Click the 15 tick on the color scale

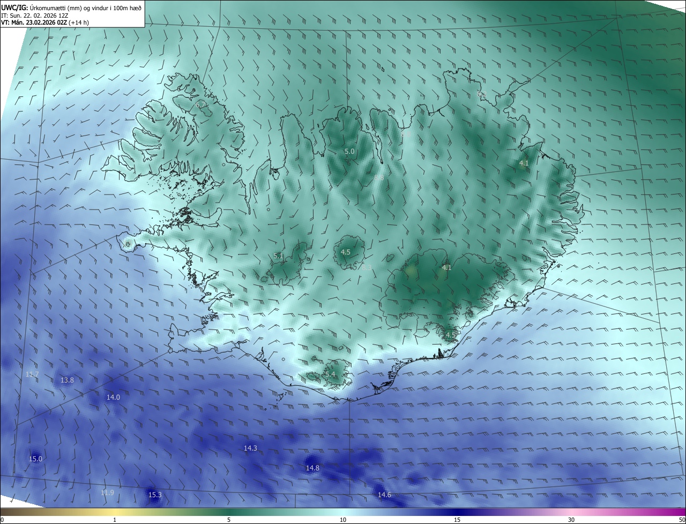click(x=457, y=520)
